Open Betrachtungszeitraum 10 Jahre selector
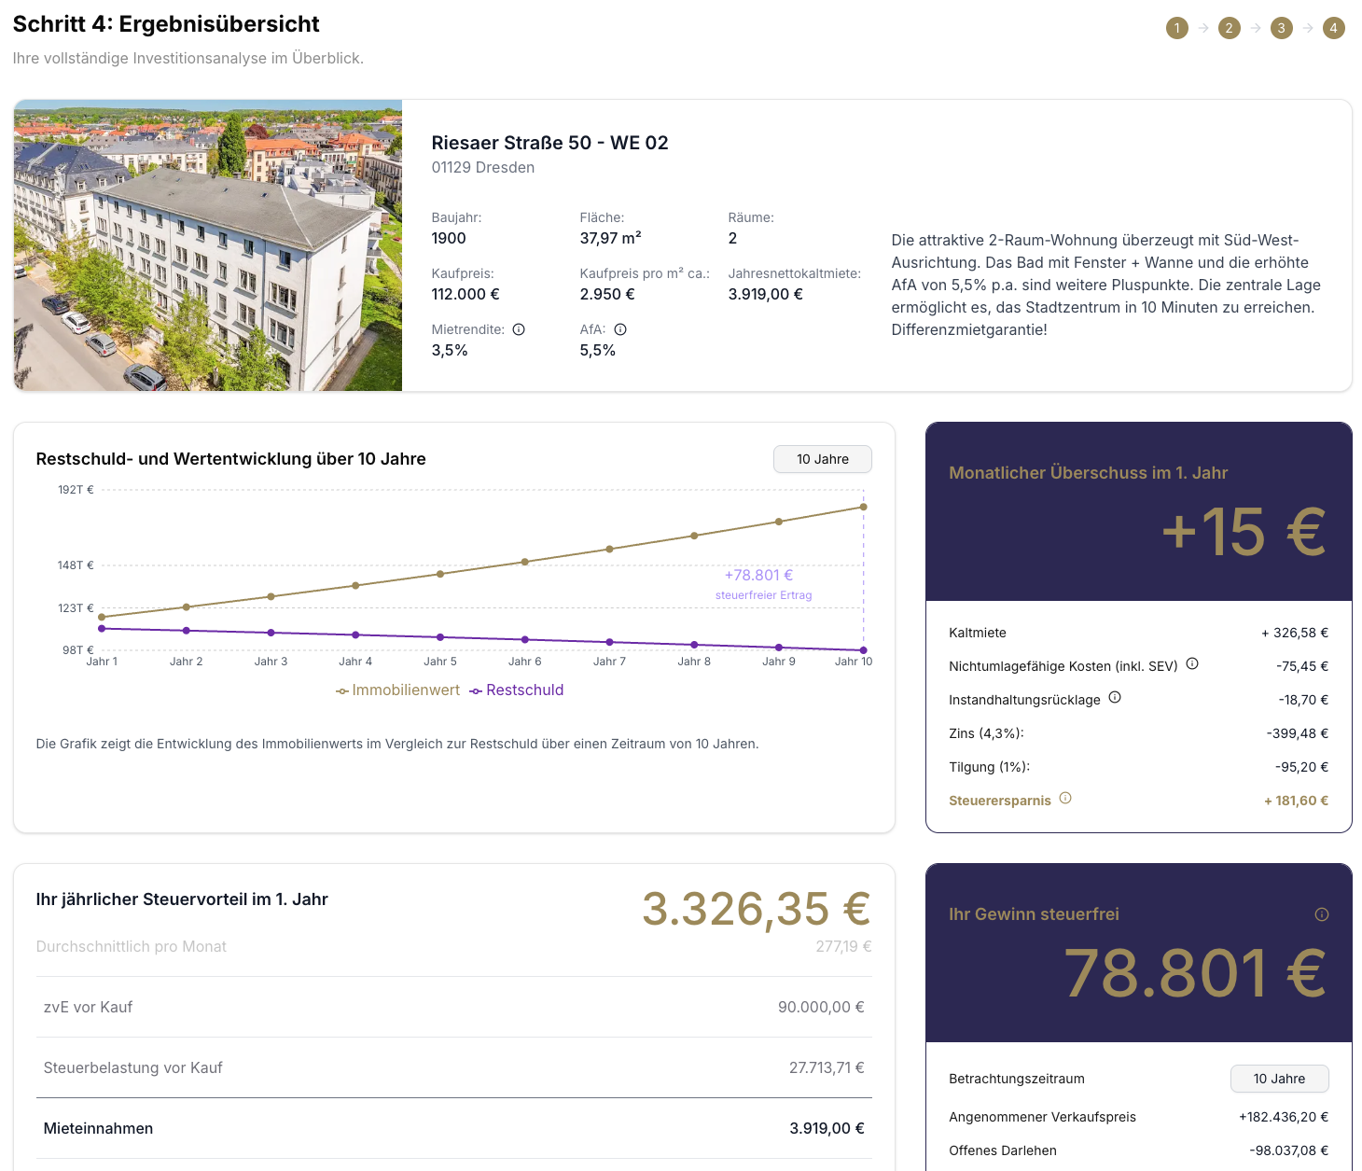The width and height of the screenshot is (1362, 1171). tap(1279, 1078)
